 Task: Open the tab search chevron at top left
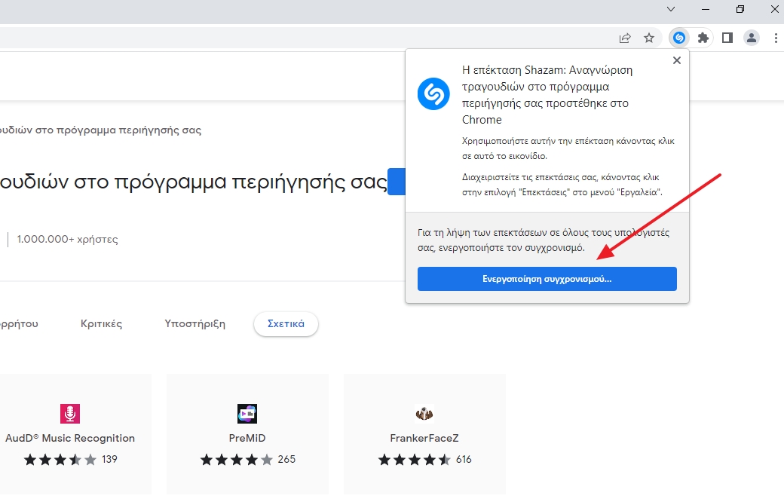(x=671, y=9)
